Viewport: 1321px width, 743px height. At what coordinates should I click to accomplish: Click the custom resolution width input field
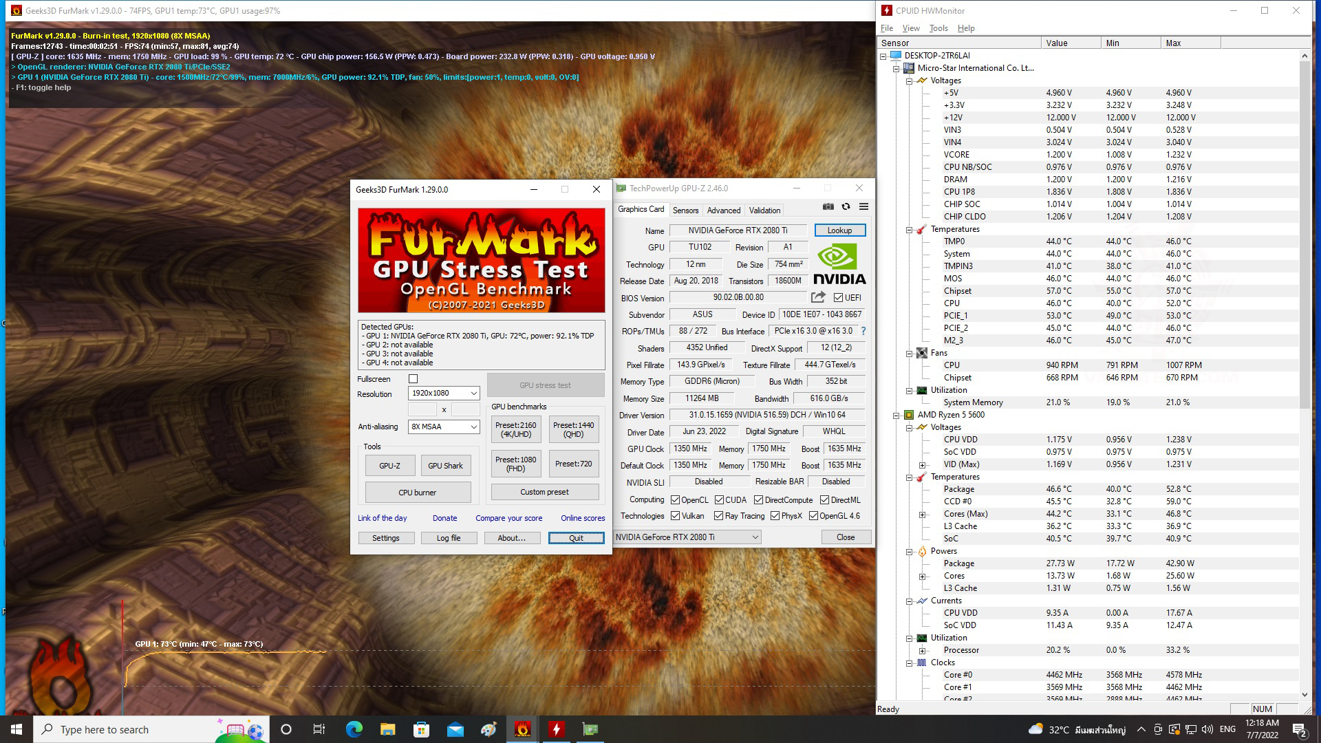422,410
